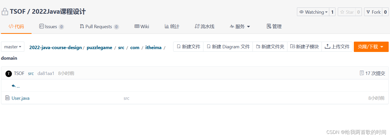The width and height of the screenshot is (390, 137).
Task: View the 17 次提交 commit history
Action: (x=372, y=73)
